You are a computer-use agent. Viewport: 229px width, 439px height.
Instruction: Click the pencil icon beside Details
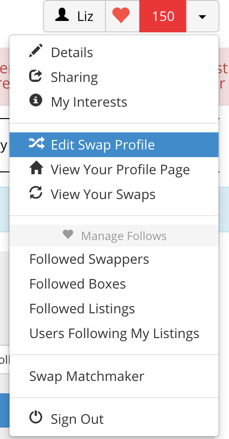(x=36, y=50)
